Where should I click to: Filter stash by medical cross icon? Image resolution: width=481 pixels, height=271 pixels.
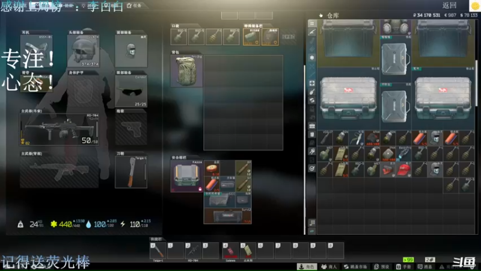312,83
